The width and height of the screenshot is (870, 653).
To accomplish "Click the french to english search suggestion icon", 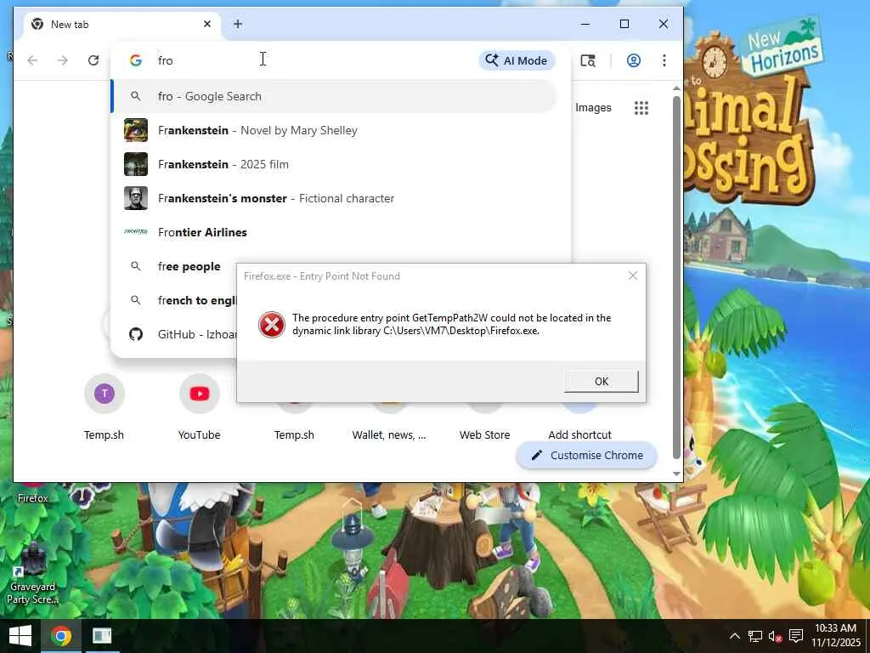I will 135,300.
